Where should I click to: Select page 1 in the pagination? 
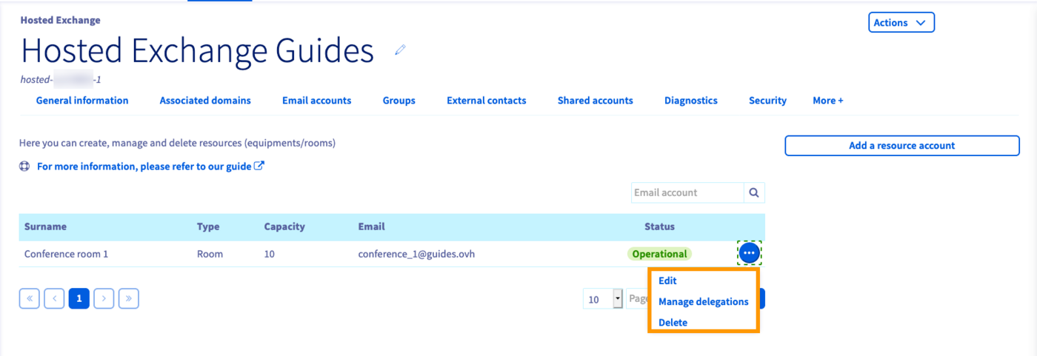(x=79, y=298)
